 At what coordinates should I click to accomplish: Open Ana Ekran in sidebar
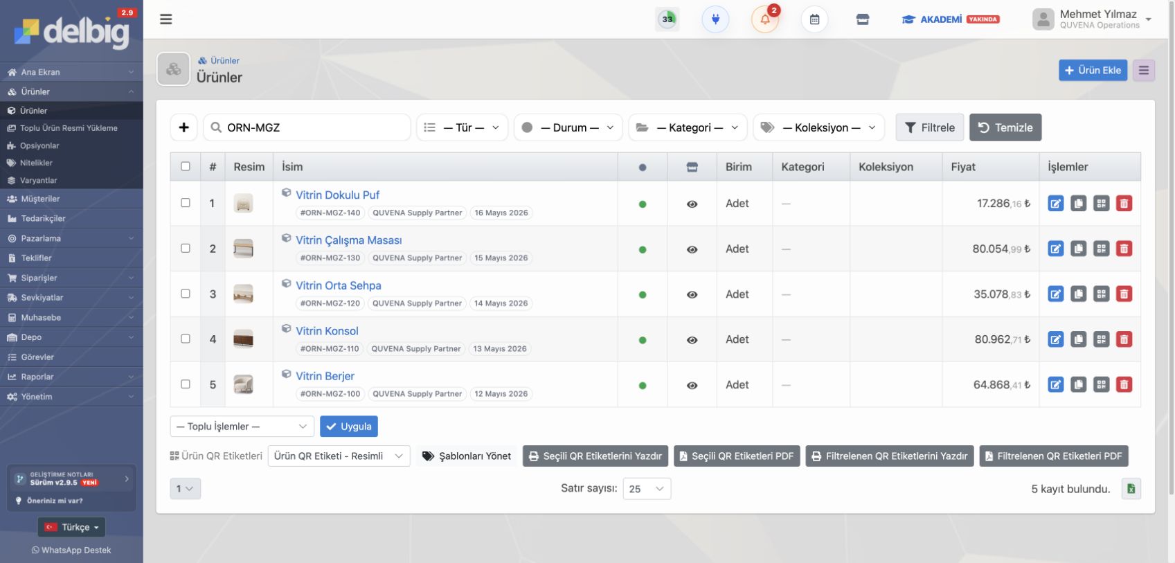point(71,72)
